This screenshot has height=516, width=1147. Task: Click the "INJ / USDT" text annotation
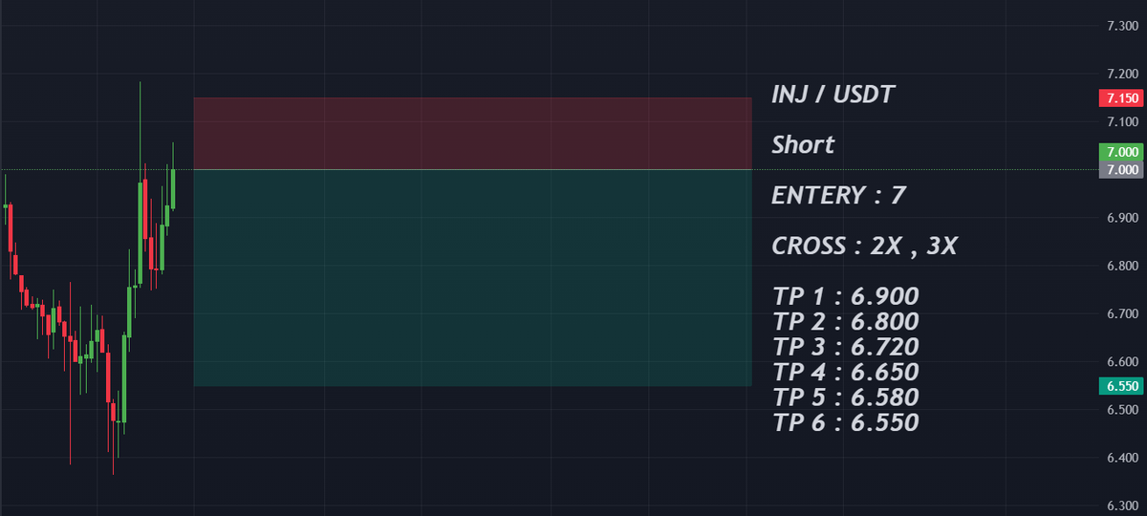[834, 95]
